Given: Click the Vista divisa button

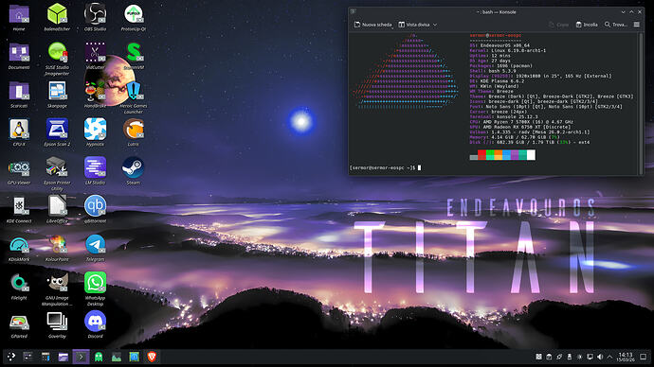Looking at the screenshot, I should [x=413, y=25].
